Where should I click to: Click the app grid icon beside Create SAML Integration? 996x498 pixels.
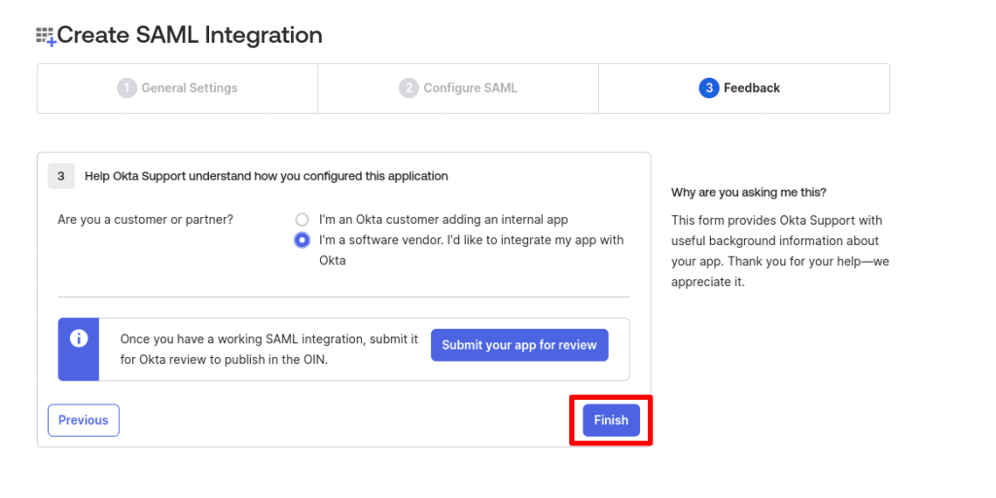point(47,36)
